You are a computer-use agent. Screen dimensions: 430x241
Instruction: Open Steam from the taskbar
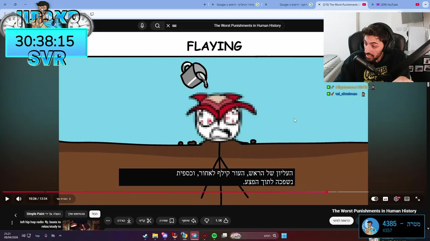(x=145, y=236)
